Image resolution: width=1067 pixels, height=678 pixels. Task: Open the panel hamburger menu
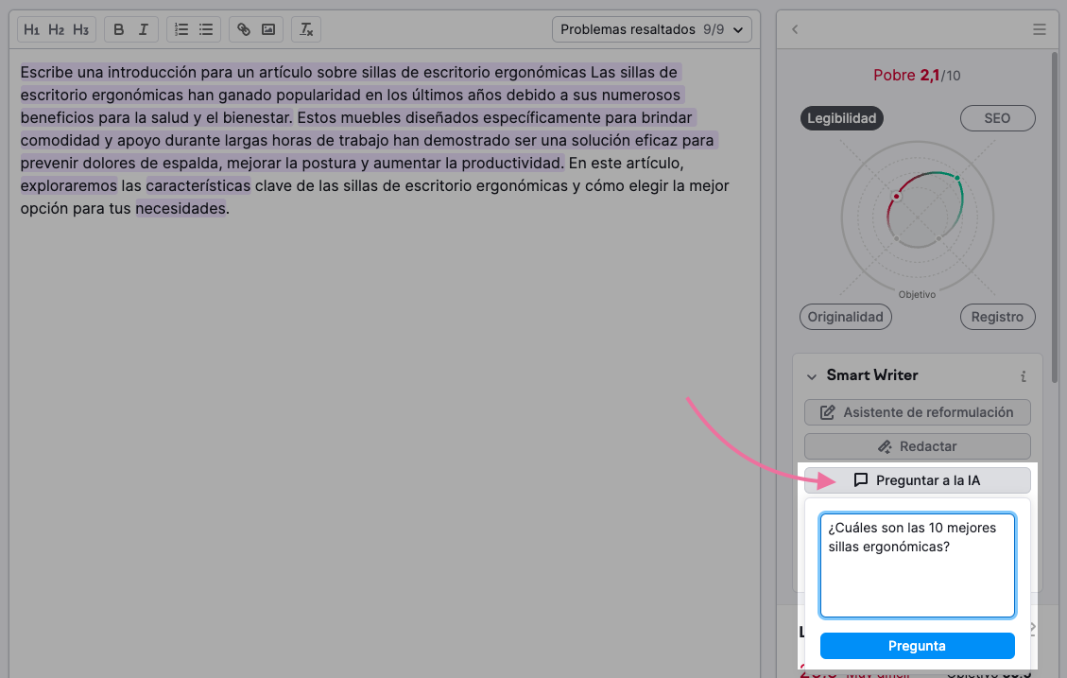coord(1039,29)
